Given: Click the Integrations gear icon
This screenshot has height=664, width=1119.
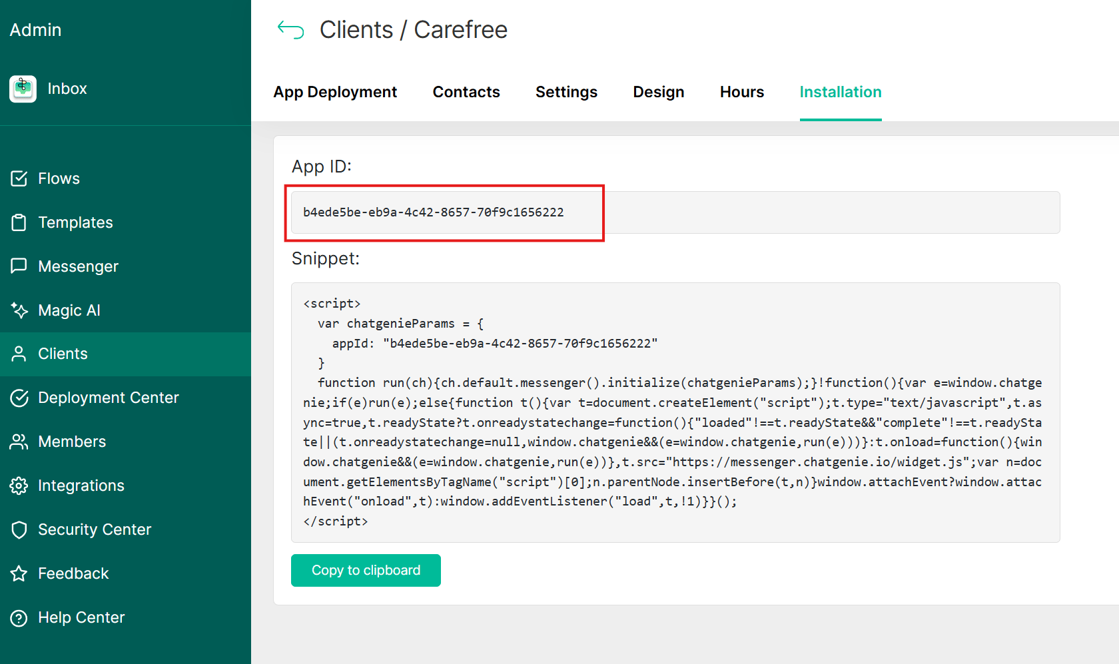Looking at the screenshot, I should [19, 486].
